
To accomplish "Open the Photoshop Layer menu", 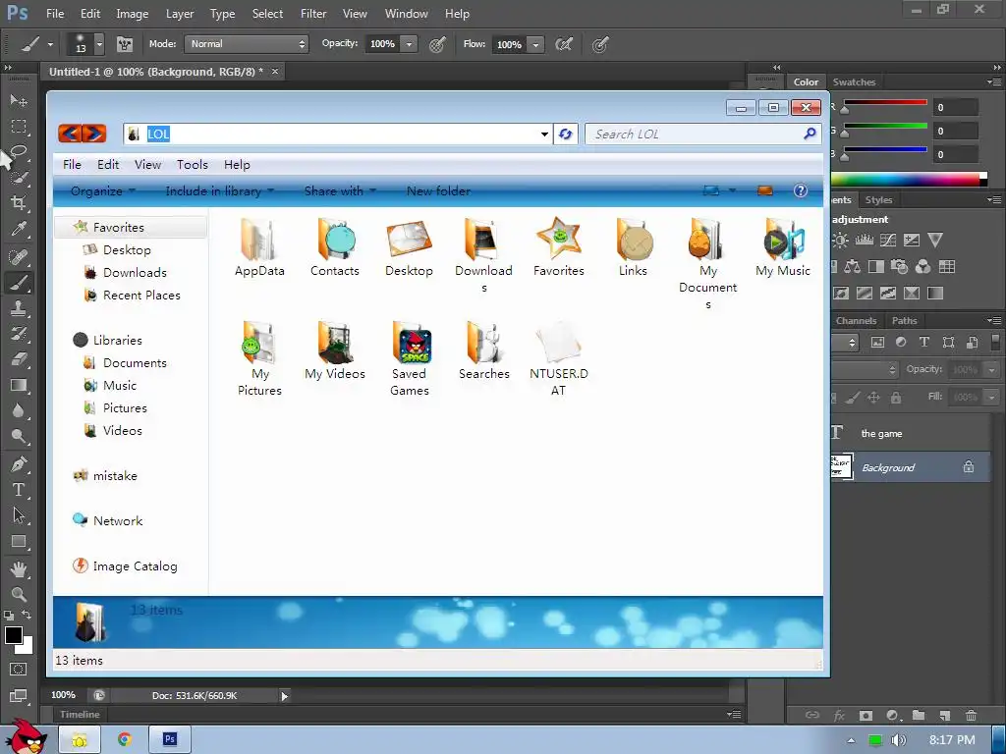I will tap(180, 14).
